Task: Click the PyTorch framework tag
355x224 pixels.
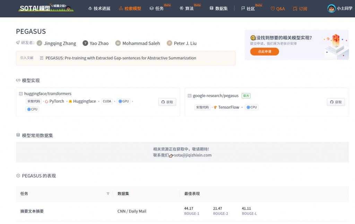Action: (x=54, y=101)
